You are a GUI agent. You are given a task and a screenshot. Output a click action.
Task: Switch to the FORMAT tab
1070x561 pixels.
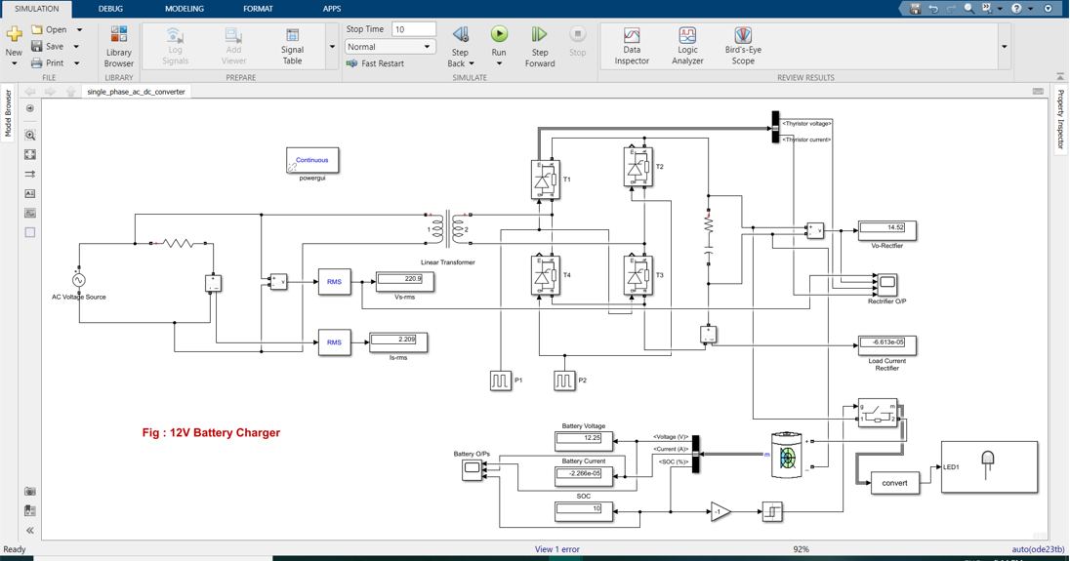click(258, 9)
